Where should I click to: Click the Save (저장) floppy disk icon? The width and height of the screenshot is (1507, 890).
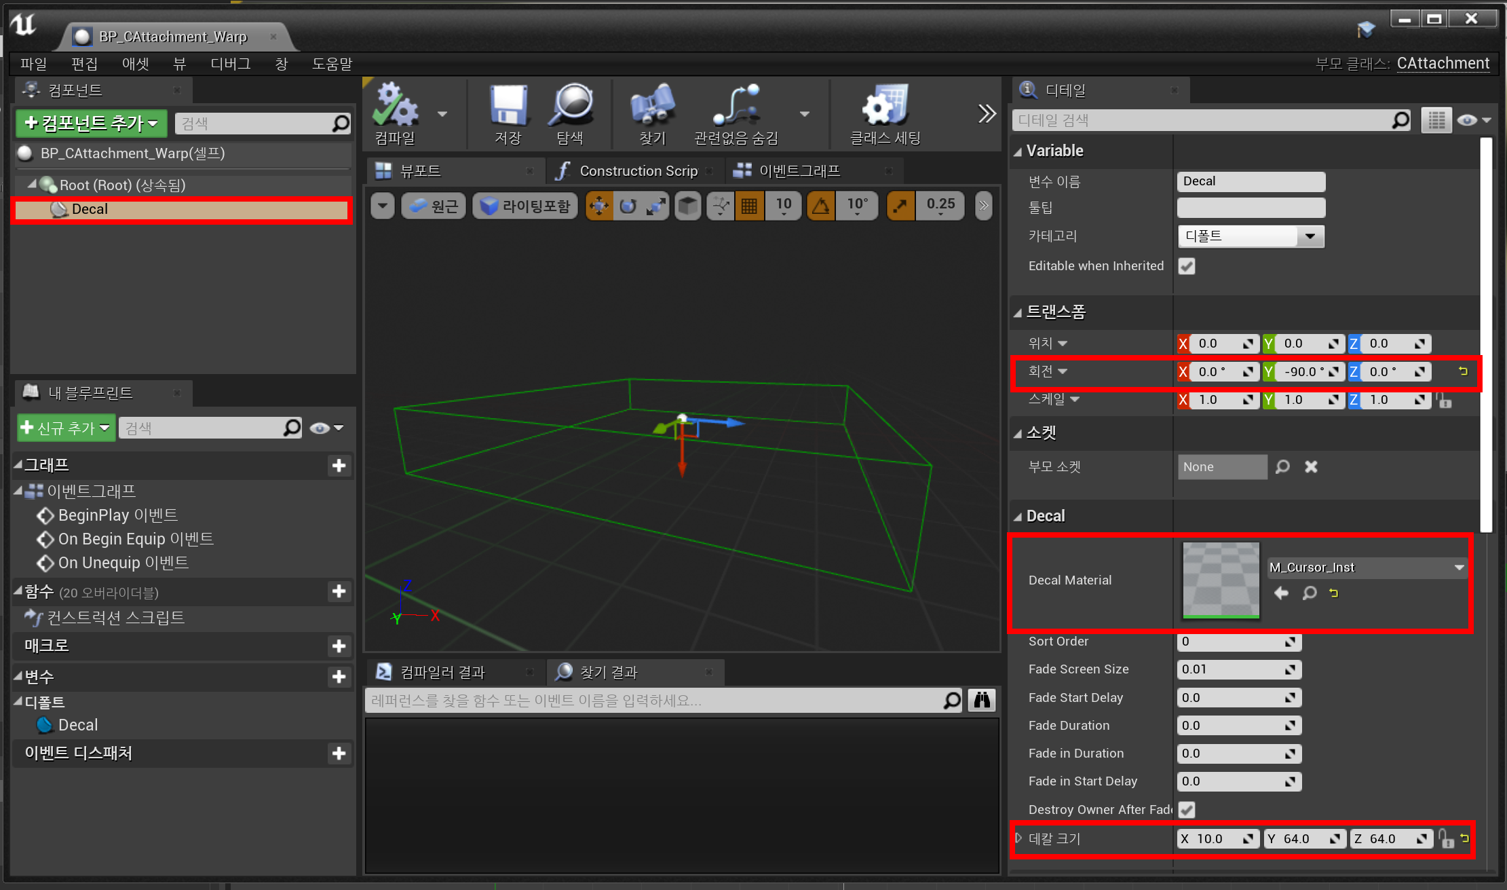(508, 107)
